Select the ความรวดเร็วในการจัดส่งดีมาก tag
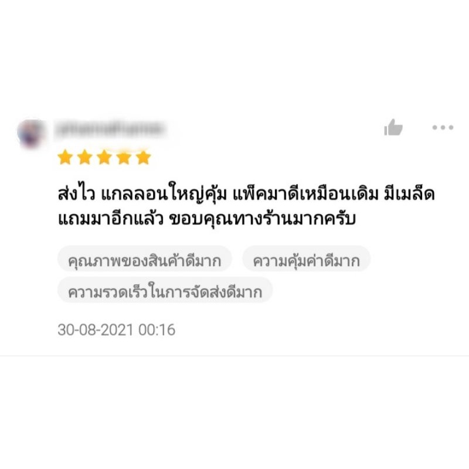The image size is (469, 469). 165,290
